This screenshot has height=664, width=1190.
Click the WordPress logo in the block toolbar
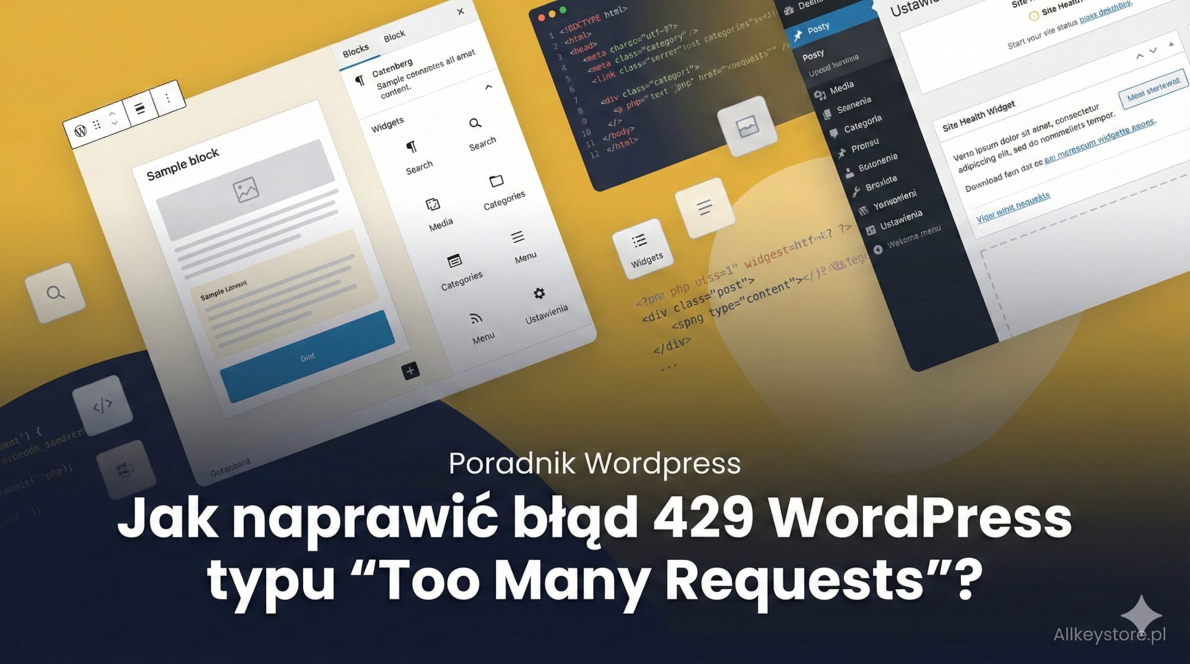point(81,131)
